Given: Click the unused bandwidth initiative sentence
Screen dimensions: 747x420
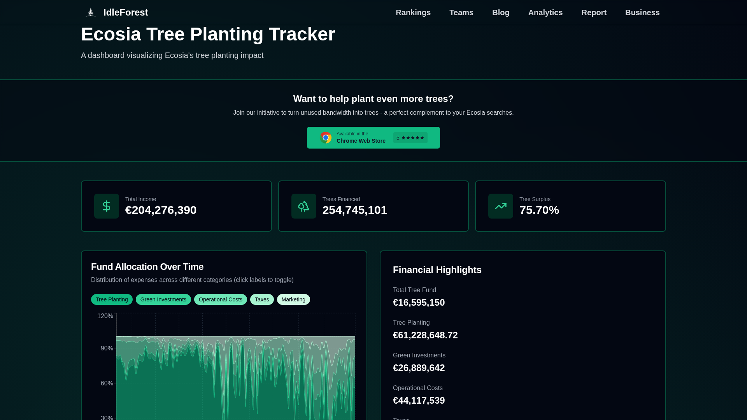Looking at the screenshot, I should click(373, 113).
